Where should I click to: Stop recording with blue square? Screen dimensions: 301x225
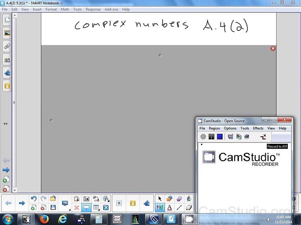219,137
